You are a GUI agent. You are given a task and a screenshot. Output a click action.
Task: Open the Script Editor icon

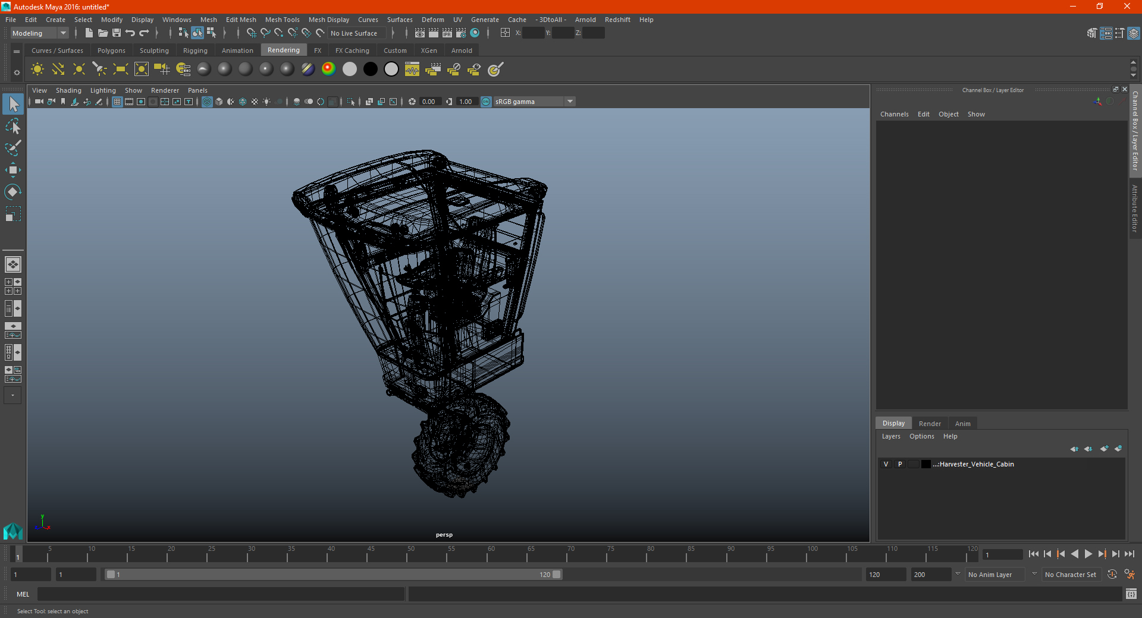point(1131,594)
